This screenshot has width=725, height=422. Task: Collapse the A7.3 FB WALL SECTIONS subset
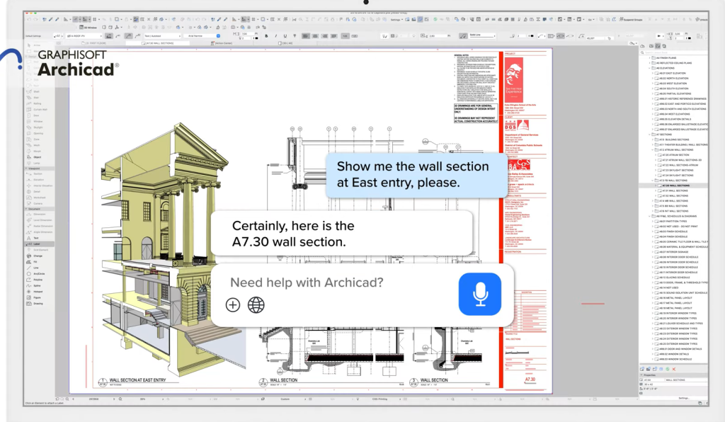tap(653, 181)
